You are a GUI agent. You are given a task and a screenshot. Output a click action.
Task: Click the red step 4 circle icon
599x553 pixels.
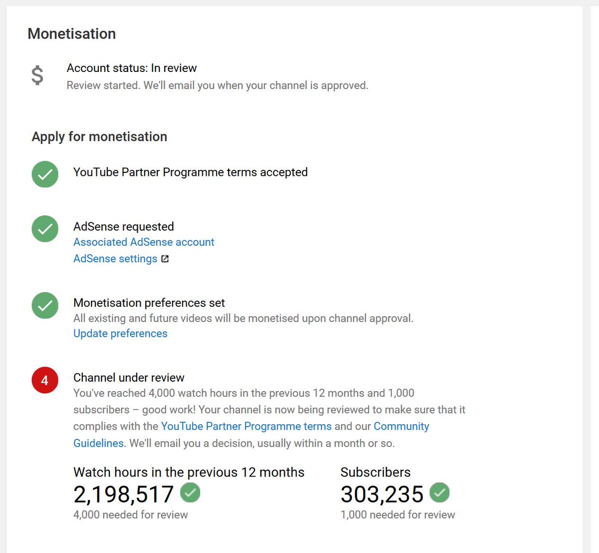pyautogui.click(x=45, y=380)
